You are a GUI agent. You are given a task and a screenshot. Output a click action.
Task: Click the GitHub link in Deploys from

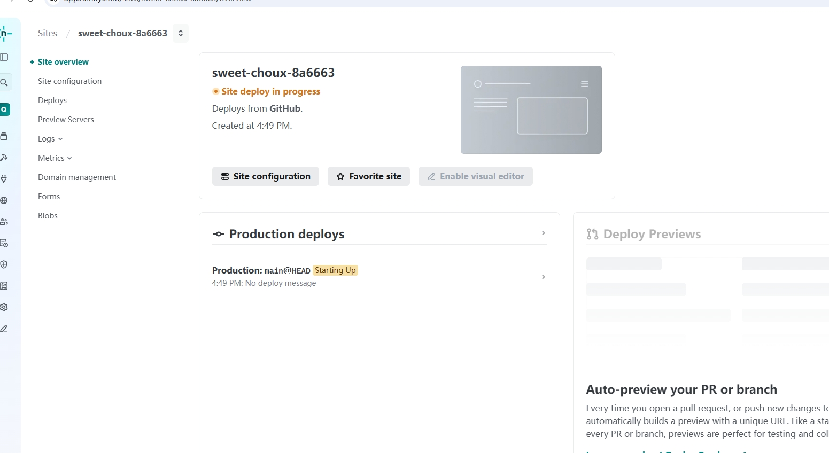pyautogui.click(x=285, y=108)
